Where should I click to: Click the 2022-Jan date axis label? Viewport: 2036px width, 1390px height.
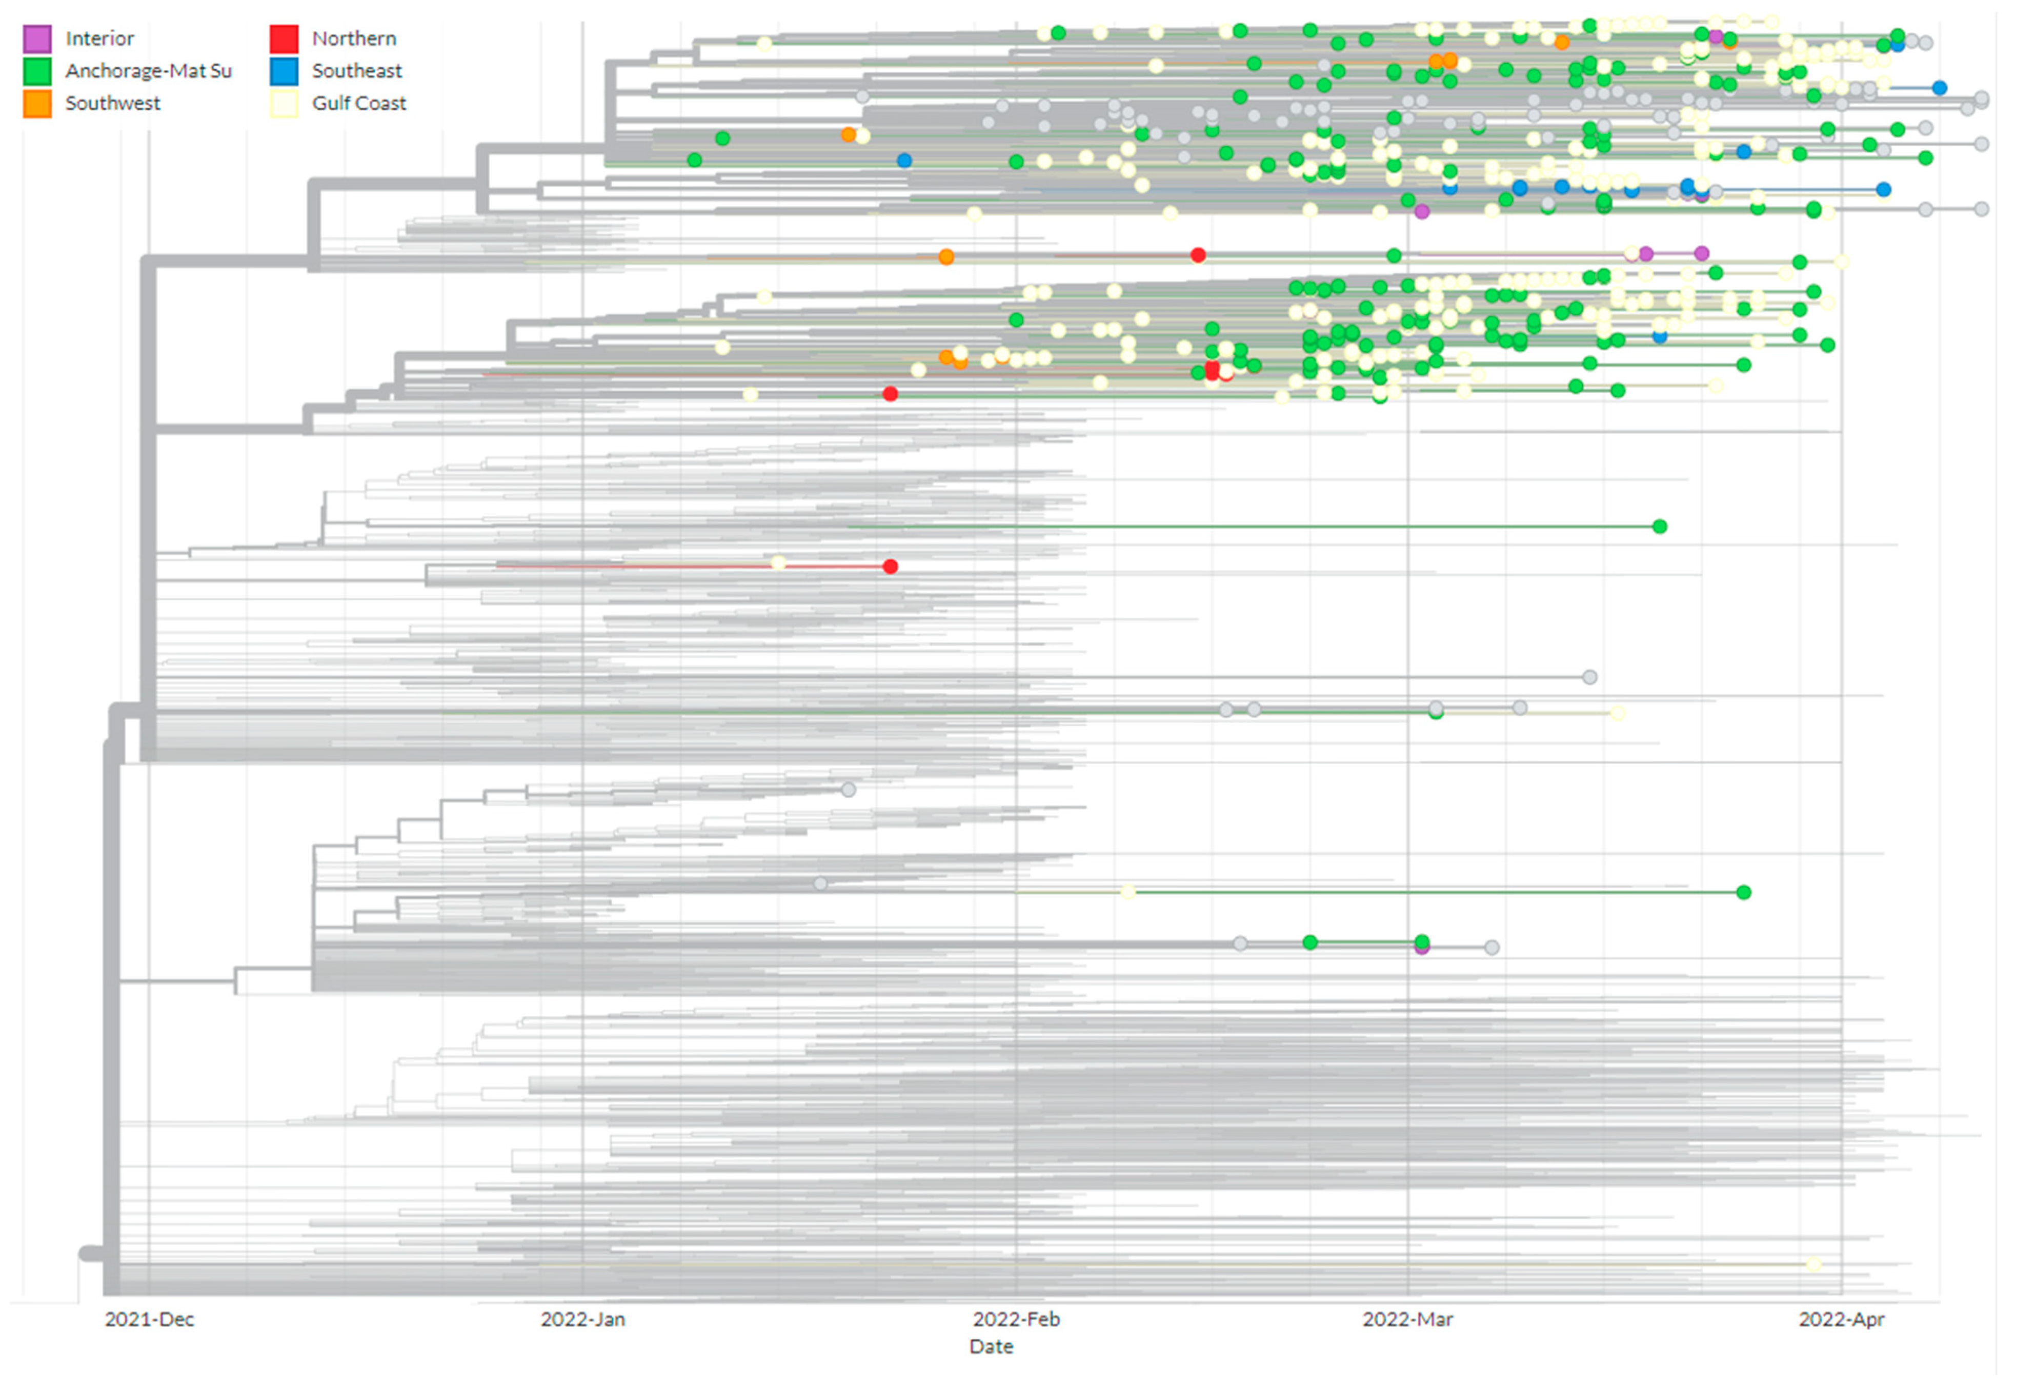click(x=582, y=1319)
